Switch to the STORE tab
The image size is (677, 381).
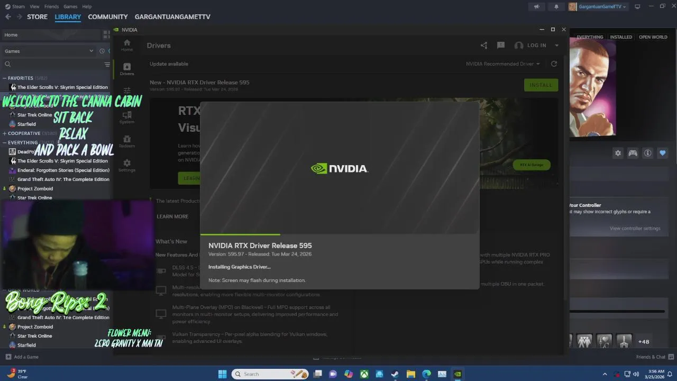click(x=37, y=17)
